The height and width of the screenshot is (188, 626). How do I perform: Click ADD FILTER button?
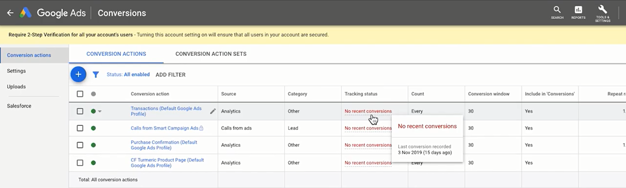pos(170,75)
